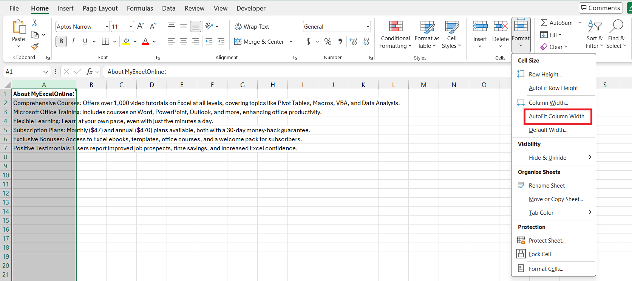This screenshot has width=632, height=281.
Task: Click the Format button in Cells group
Action: click(521, 35)
